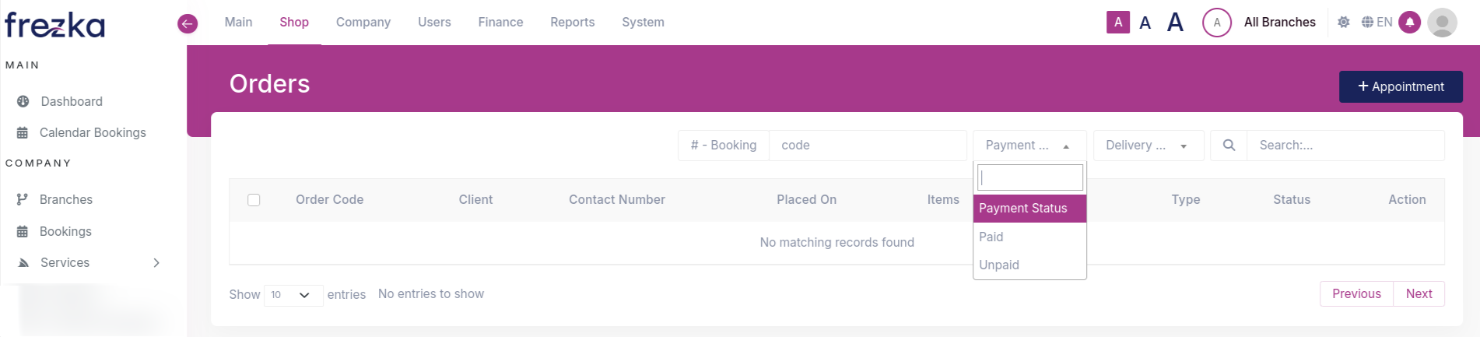The image size is (1480, 337).
Task: Open the Reports top menu
Action: 572,23
